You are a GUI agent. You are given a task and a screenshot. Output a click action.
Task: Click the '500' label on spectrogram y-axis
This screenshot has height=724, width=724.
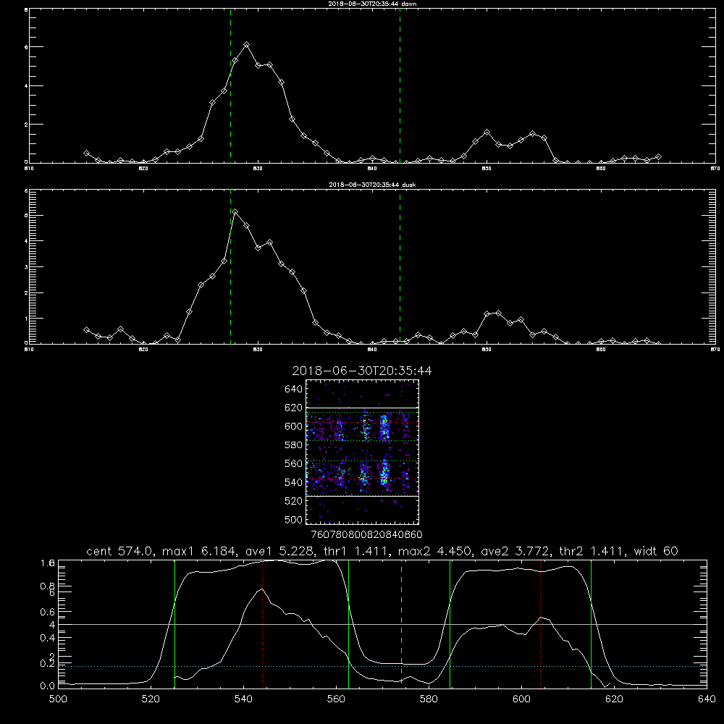(294, 519)
